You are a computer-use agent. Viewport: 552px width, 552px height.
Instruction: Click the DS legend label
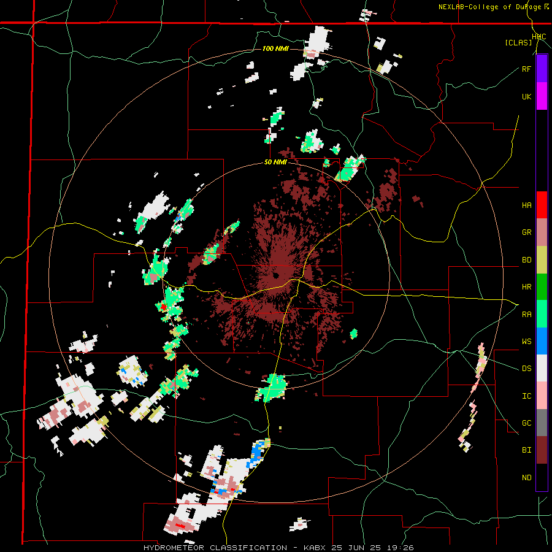[526, 369]
